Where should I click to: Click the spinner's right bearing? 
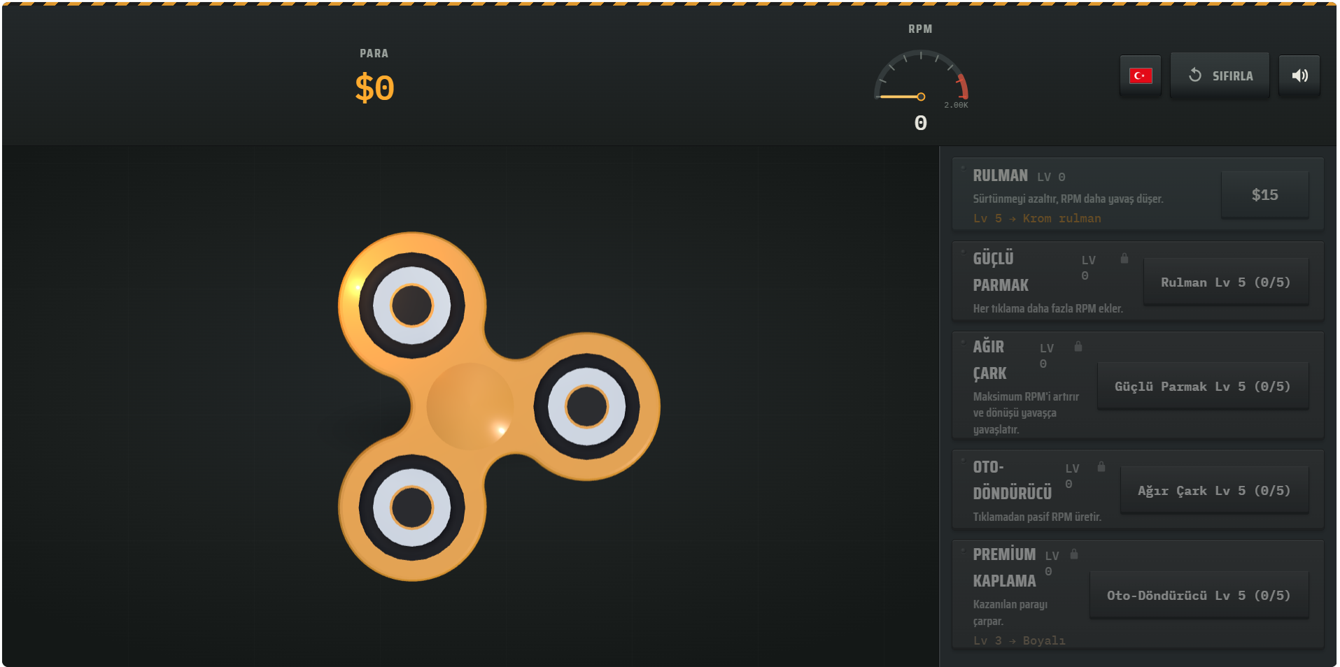click(x=586, y=406)
